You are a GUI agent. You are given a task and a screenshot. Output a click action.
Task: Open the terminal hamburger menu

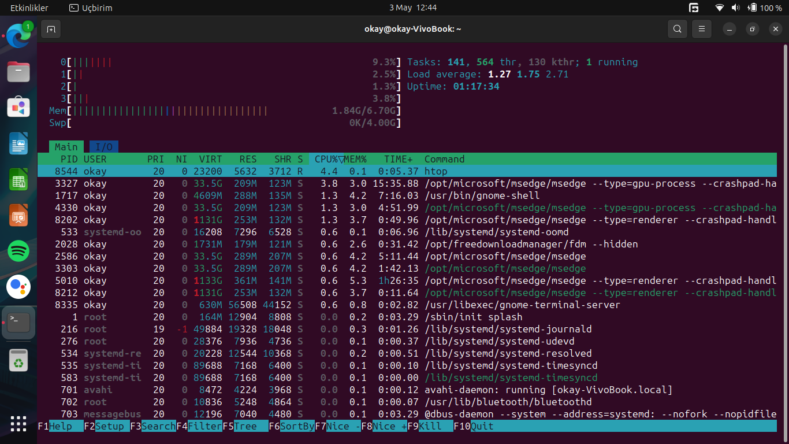coord(702,29)
